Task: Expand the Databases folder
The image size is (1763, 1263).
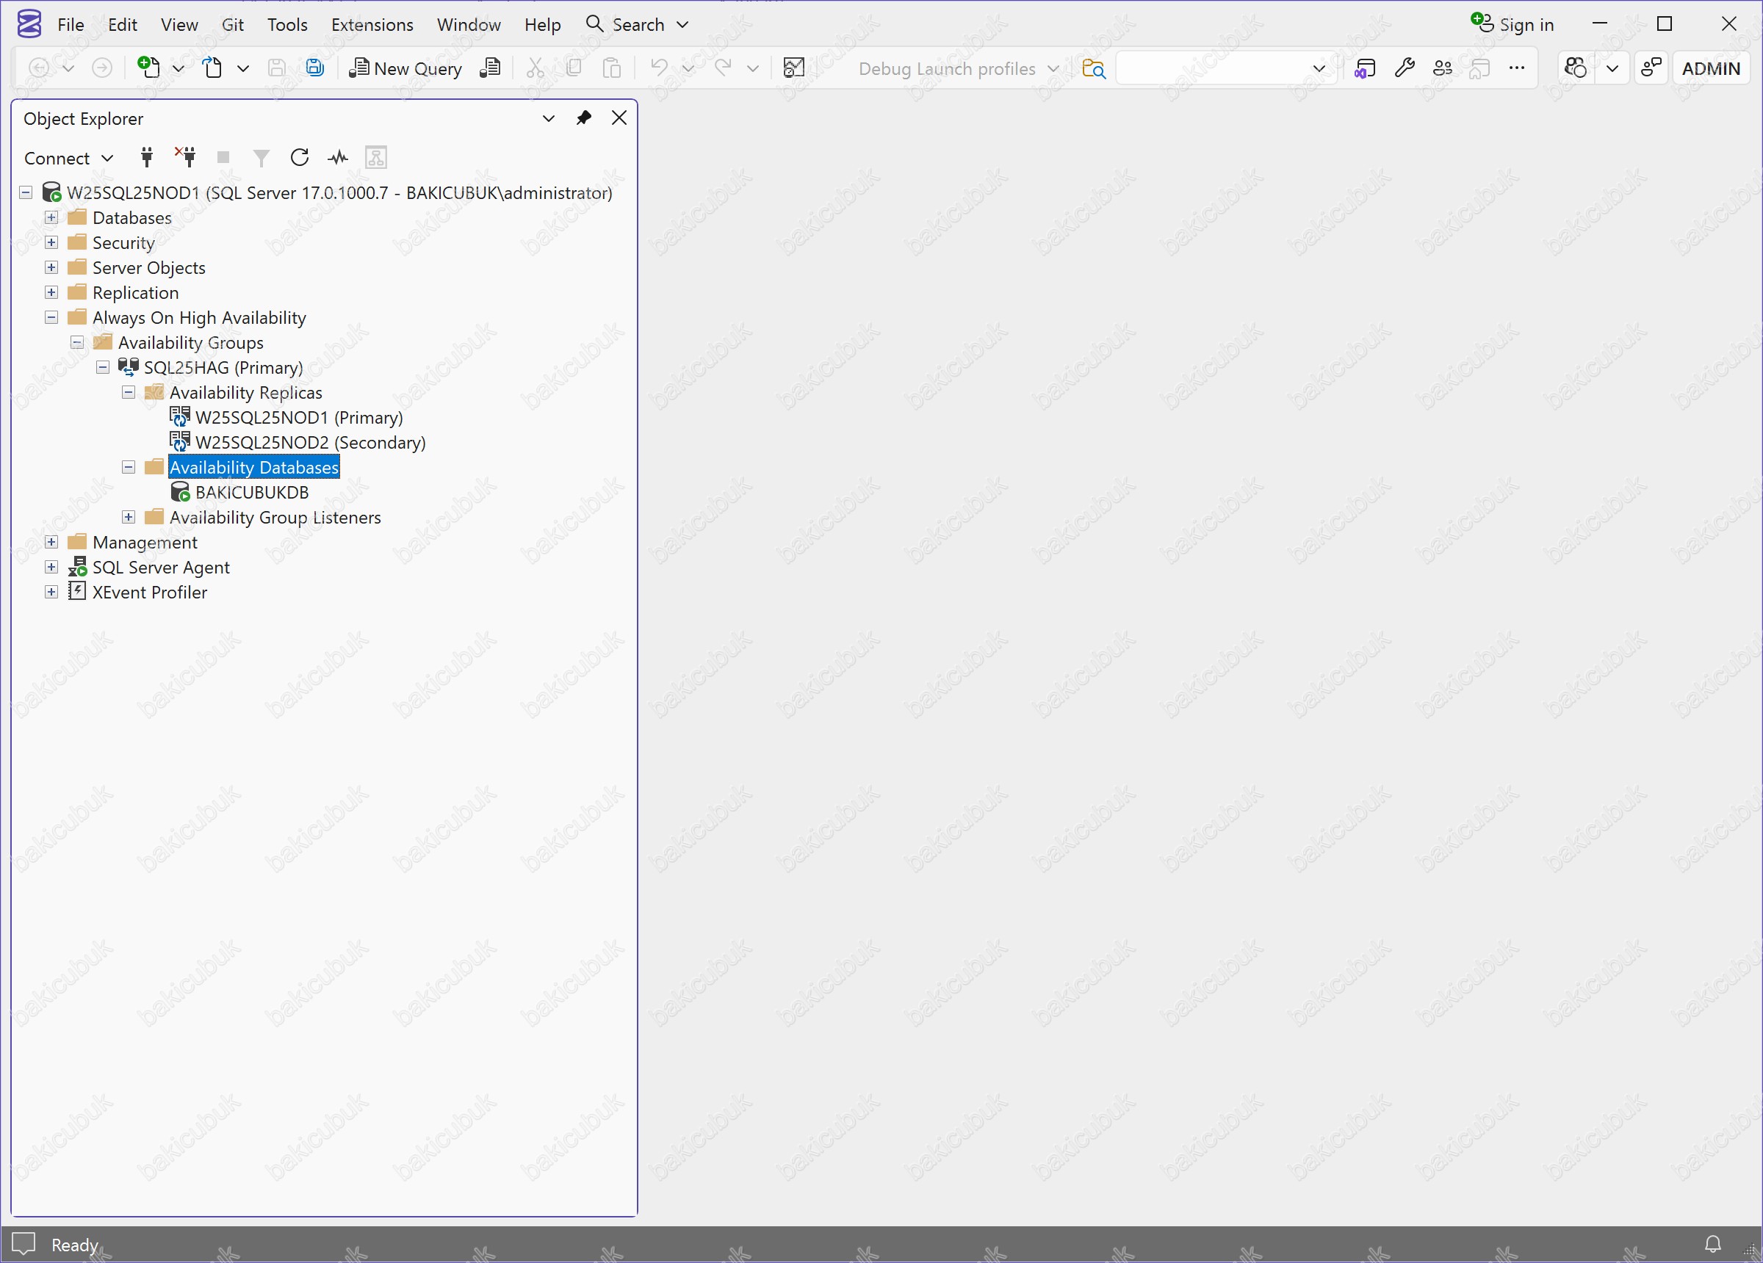Action: (51, 217)
